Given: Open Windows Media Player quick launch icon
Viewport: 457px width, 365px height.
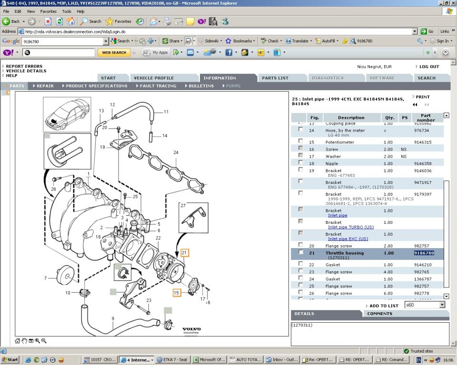Looking at the screenshot, I should pos(53,360).
